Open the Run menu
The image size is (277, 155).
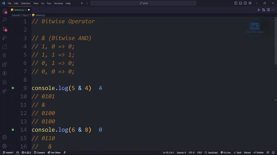[x=49, y=3]
